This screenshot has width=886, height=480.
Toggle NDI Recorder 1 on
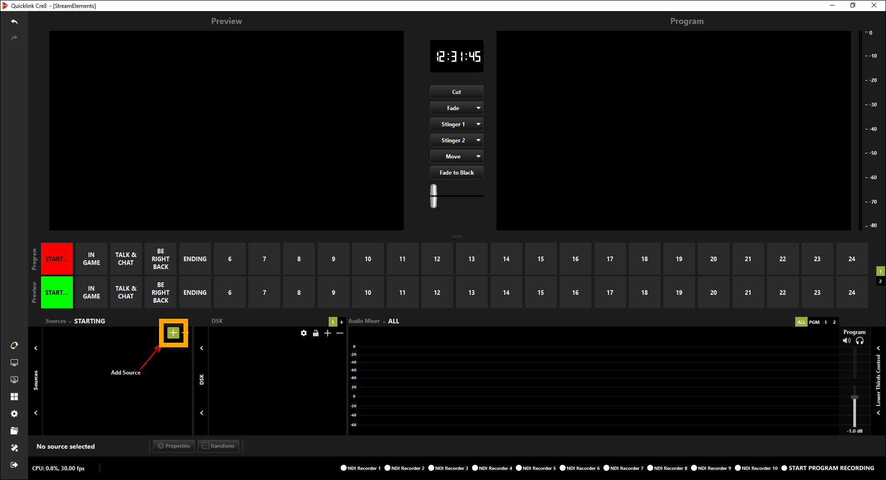[343, 468]
